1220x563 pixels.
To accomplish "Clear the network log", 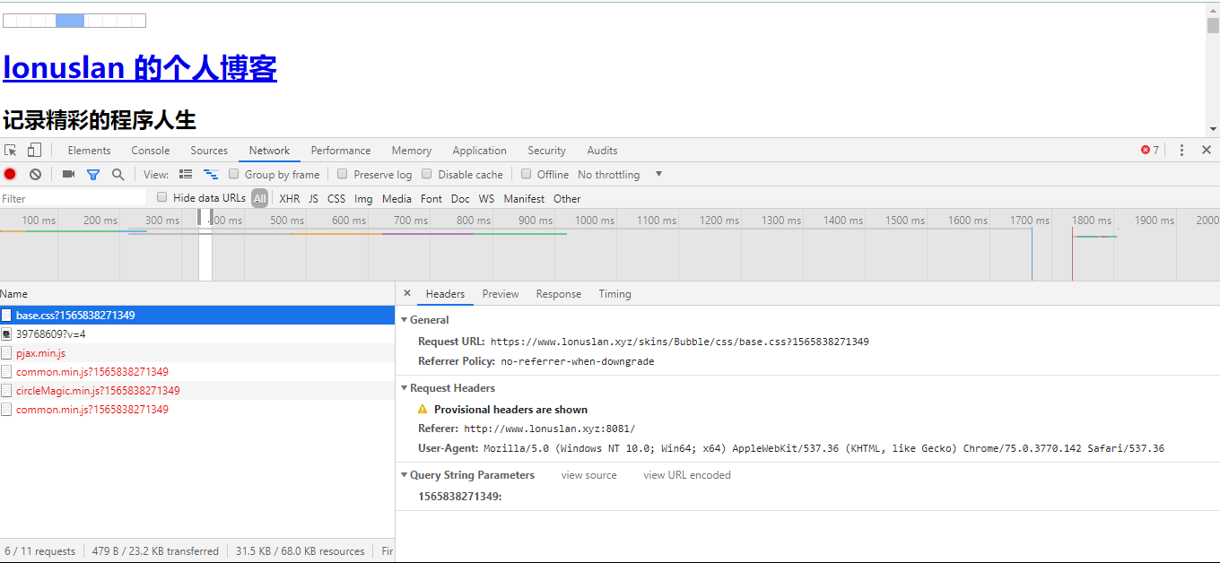I will click(x=35, y=175).
